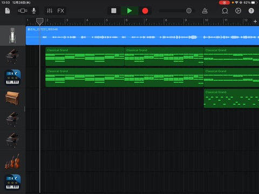
Task: Select Classical Grand region on upright piano track
Action: 231,99
